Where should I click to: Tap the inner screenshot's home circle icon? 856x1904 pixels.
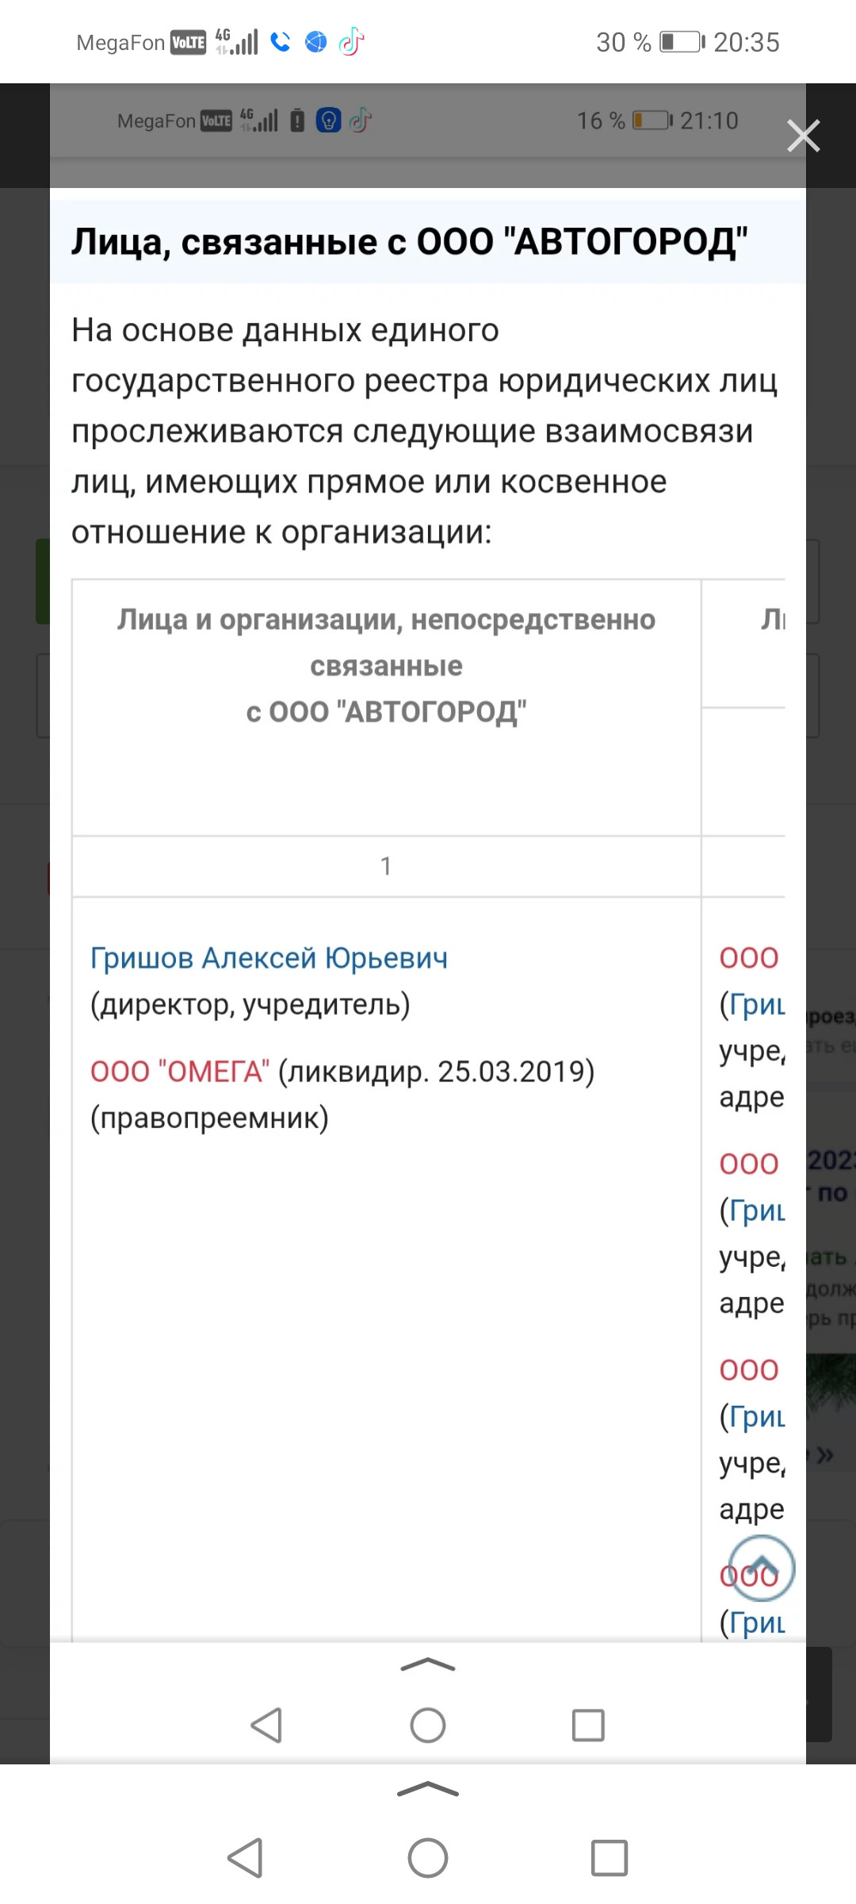pos(428,1725)
